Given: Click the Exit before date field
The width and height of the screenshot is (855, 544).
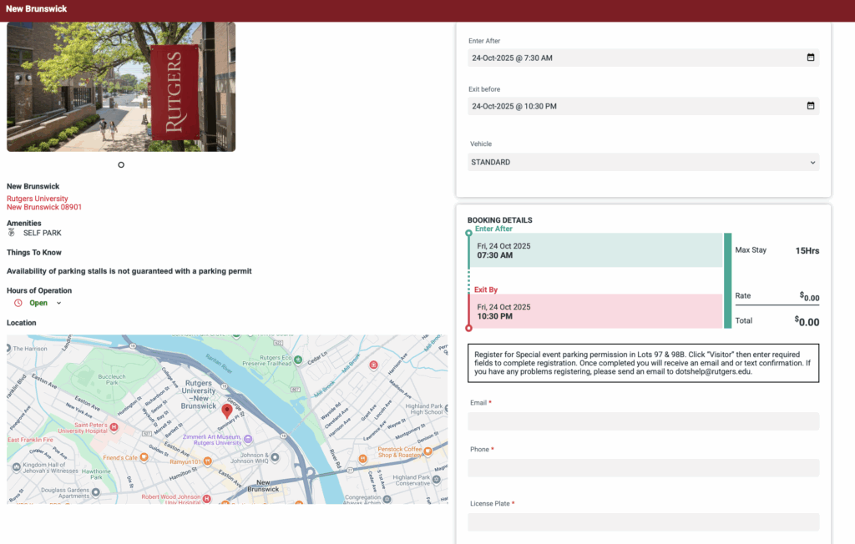Looking at the screenshot, I should 635,106.
